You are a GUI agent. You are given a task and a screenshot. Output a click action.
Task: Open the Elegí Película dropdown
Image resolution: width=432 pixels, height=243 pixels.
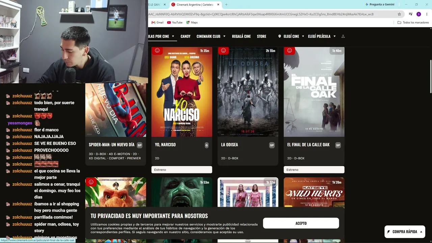click(x=322, y=36)
